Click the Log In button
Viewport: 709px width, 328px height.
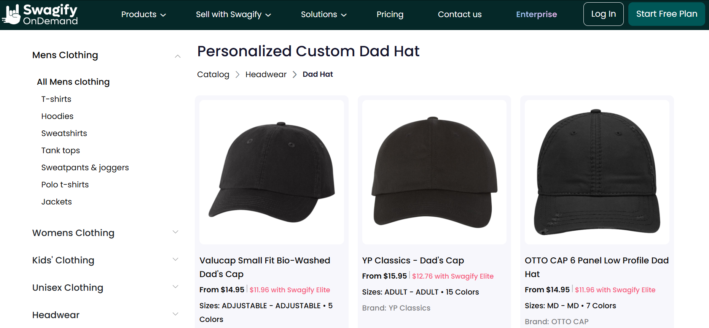coord(603,14)
